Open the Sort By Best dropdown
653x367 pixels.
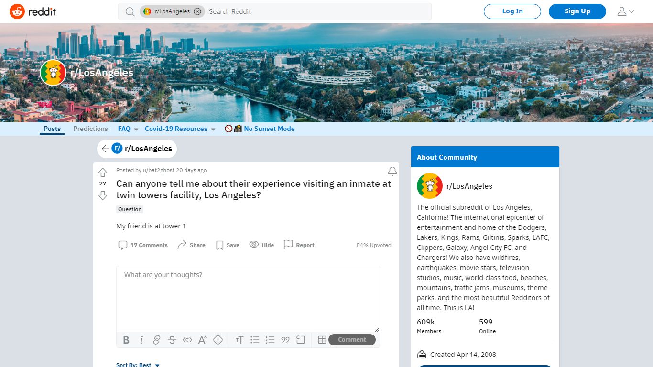point(138,365)
